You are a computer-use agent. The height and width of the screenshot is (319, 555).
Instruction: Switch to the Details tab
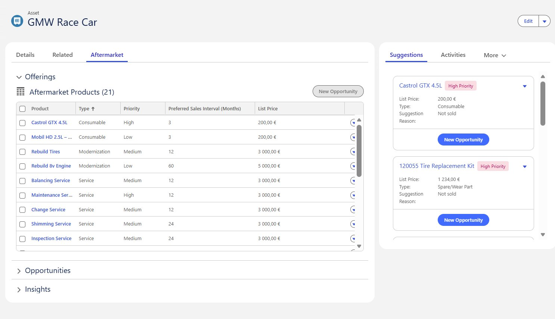point(25,55)
